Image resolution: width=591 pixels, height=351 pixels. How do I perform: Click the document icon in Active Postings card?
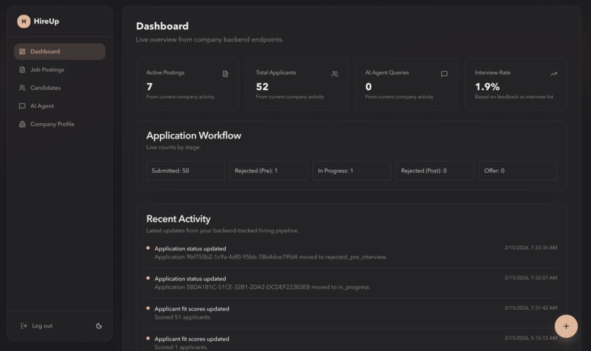click(x=225, y=74)
